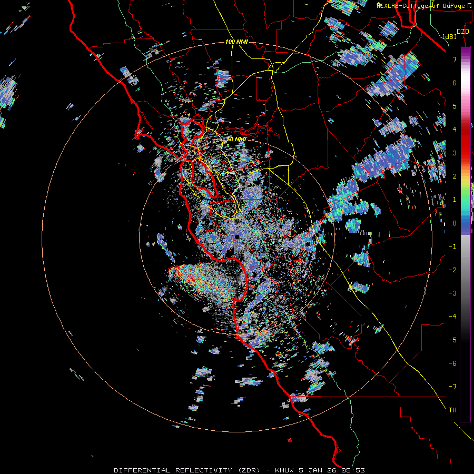
Task: Click the DIFFERENTIAL REFLECTIVITY (ZDR) title text
Action: tap(187, 470)
